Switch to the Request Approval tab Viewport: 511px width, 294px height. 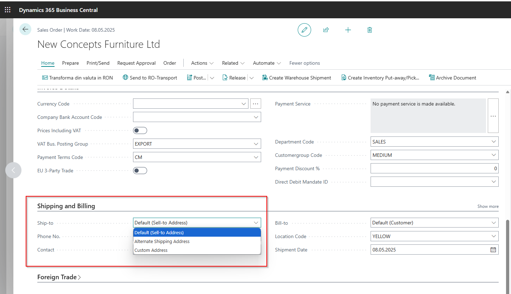click(137, 63)
